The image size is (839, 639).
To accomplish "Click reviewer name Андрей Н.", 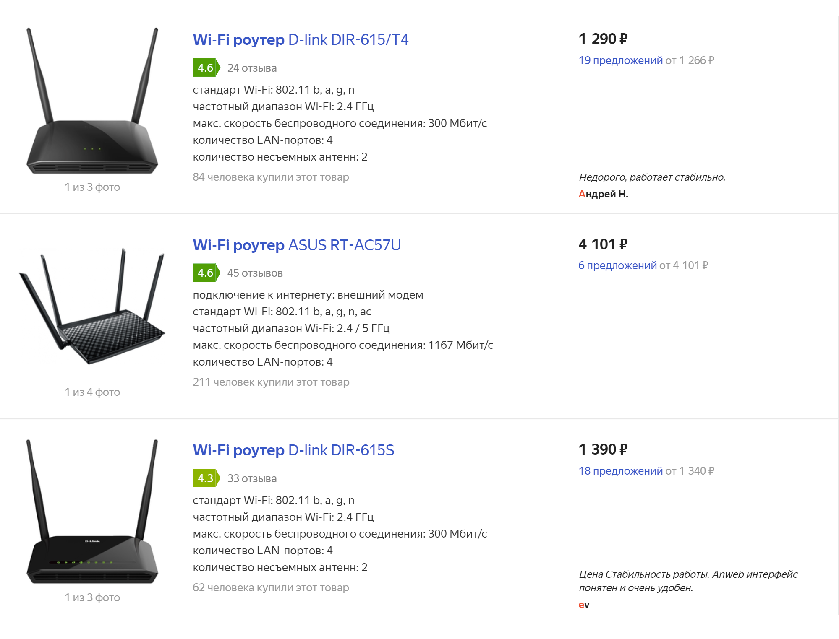I will (x=603, y=194).
